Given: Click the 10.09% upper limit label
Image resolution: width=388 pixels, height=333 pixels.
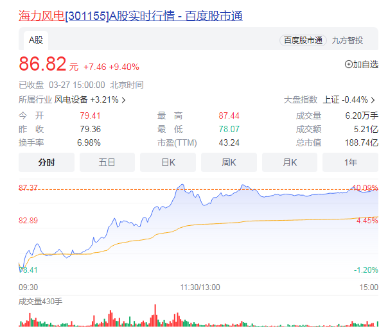Looking at the screenshot, I should point(365,188).
